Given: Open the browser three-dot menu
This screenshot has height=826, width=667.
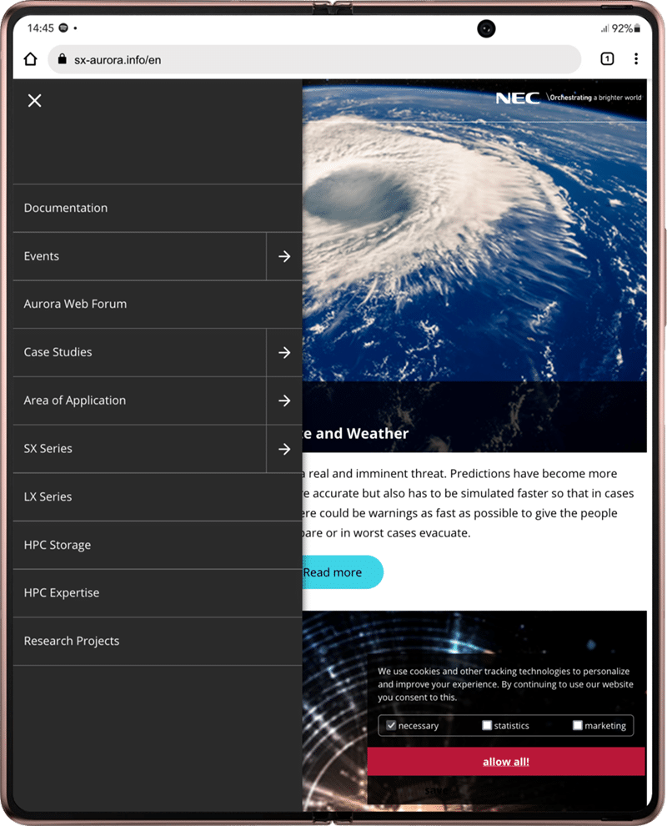Looking at the screenshot, I should (636, 59).
